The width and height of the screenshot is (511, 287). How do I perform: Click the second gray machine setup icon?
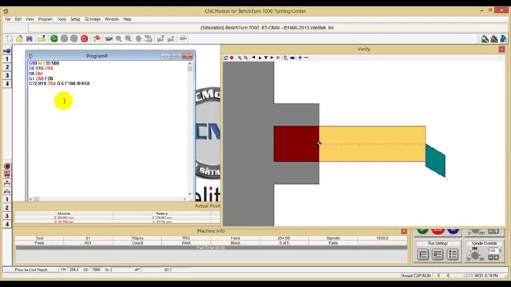(171, 39)
